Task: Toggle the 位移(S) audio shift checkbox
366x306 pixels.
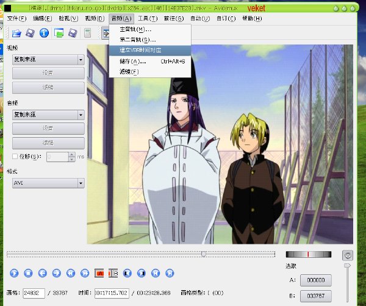Action: tap(15, 157)
